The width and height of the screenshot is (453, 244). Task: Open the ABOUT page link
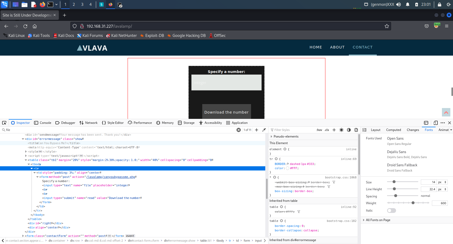[x=338, y=47]
